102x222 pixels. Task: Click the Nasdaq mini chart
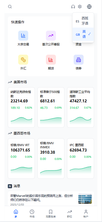point(22,121)
